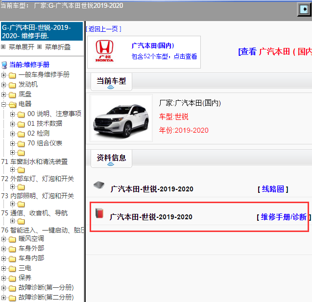Click the Guangzhou Honda logo
The height and width of the screenshot is (302, 312).
tap(104, 51)
